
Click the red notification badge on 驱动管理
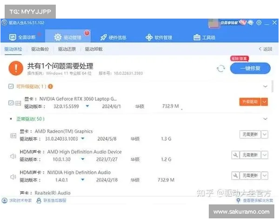pos(87,33)
